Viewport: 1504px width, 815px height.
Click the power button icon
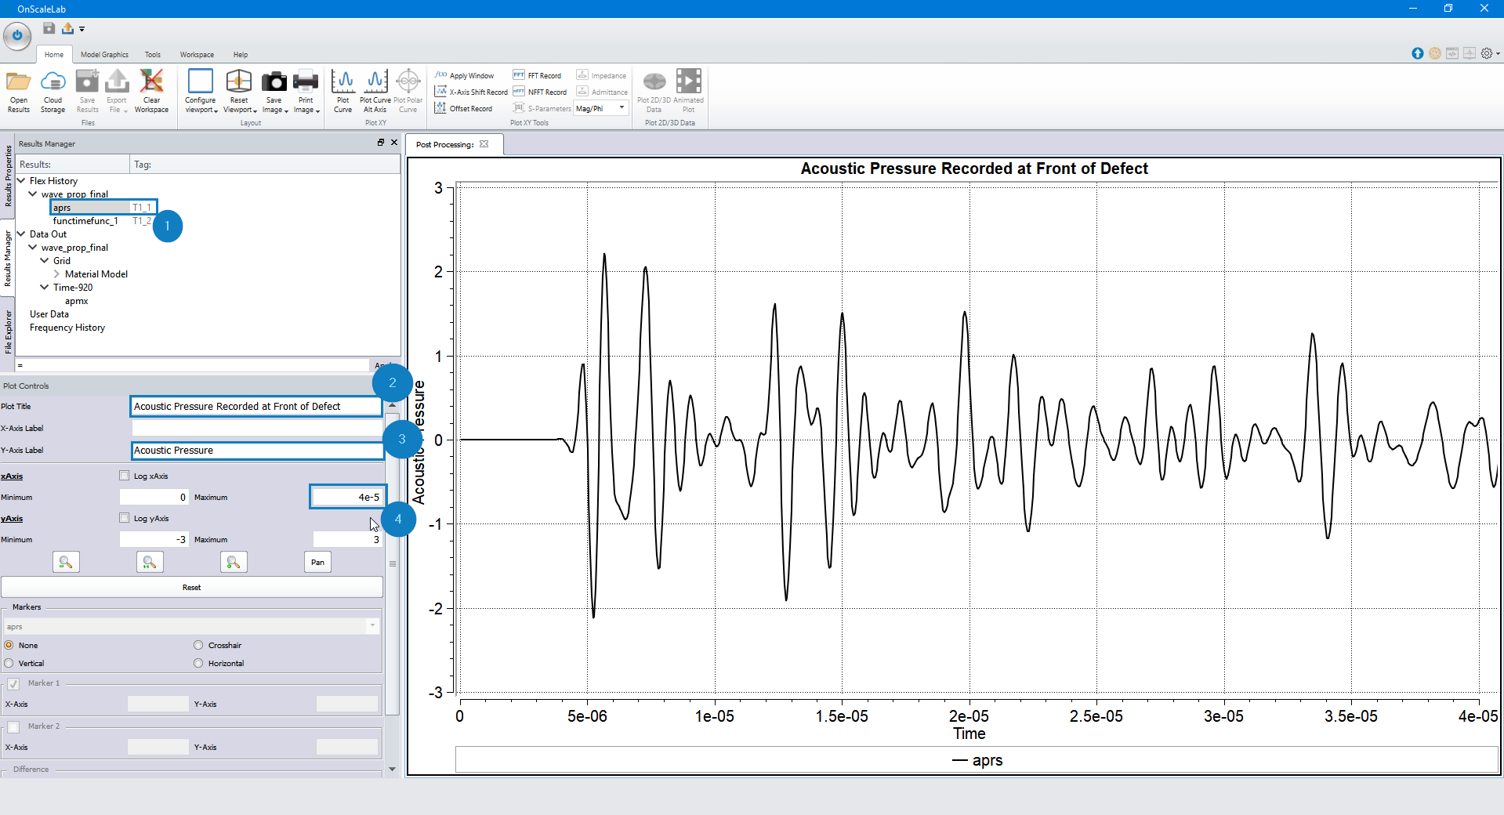tap(17, 35)
